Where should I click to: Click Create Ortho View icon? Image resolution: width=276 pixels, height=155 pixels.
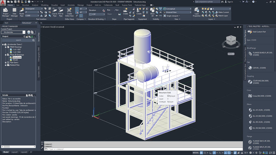pos(69,12)
